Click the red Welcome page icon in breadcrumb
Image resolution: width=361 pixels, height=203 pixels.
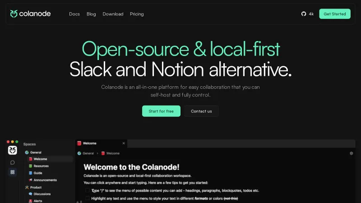[x=103, y=153]
